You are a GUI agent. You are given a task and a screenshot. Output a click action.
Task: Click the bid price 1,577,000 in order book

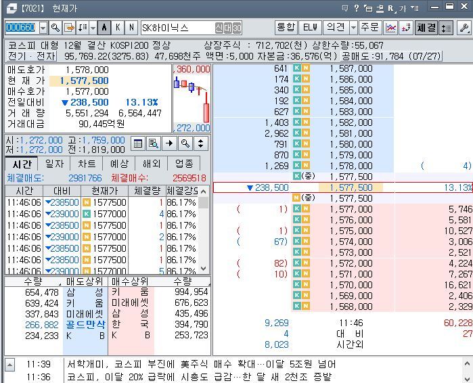(351, 209)
